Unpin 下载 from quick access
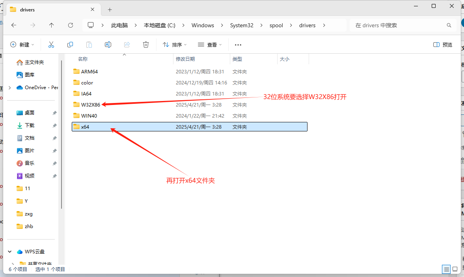Viewport: 464px width, 277px height. (x=54, y=125)
